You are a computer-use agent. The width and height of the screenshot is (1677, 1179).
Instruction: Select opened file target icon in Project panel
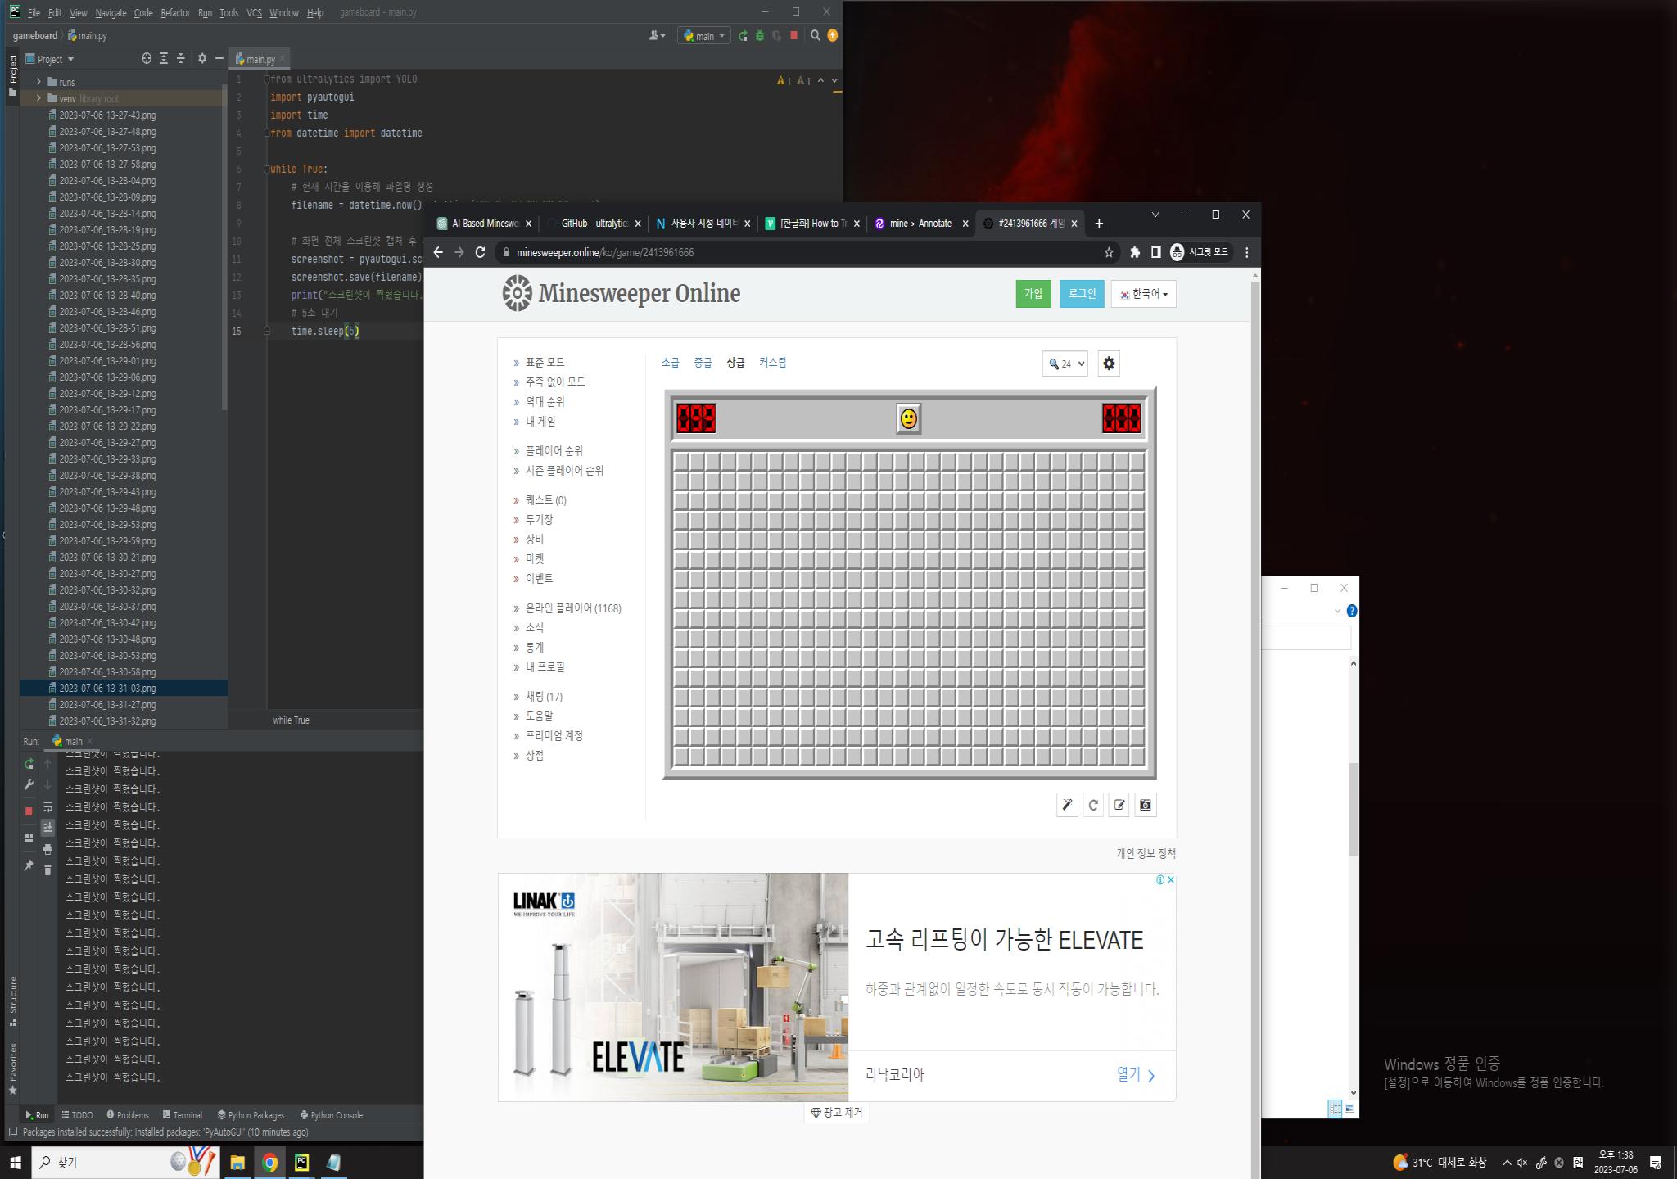tap(147, 58)
